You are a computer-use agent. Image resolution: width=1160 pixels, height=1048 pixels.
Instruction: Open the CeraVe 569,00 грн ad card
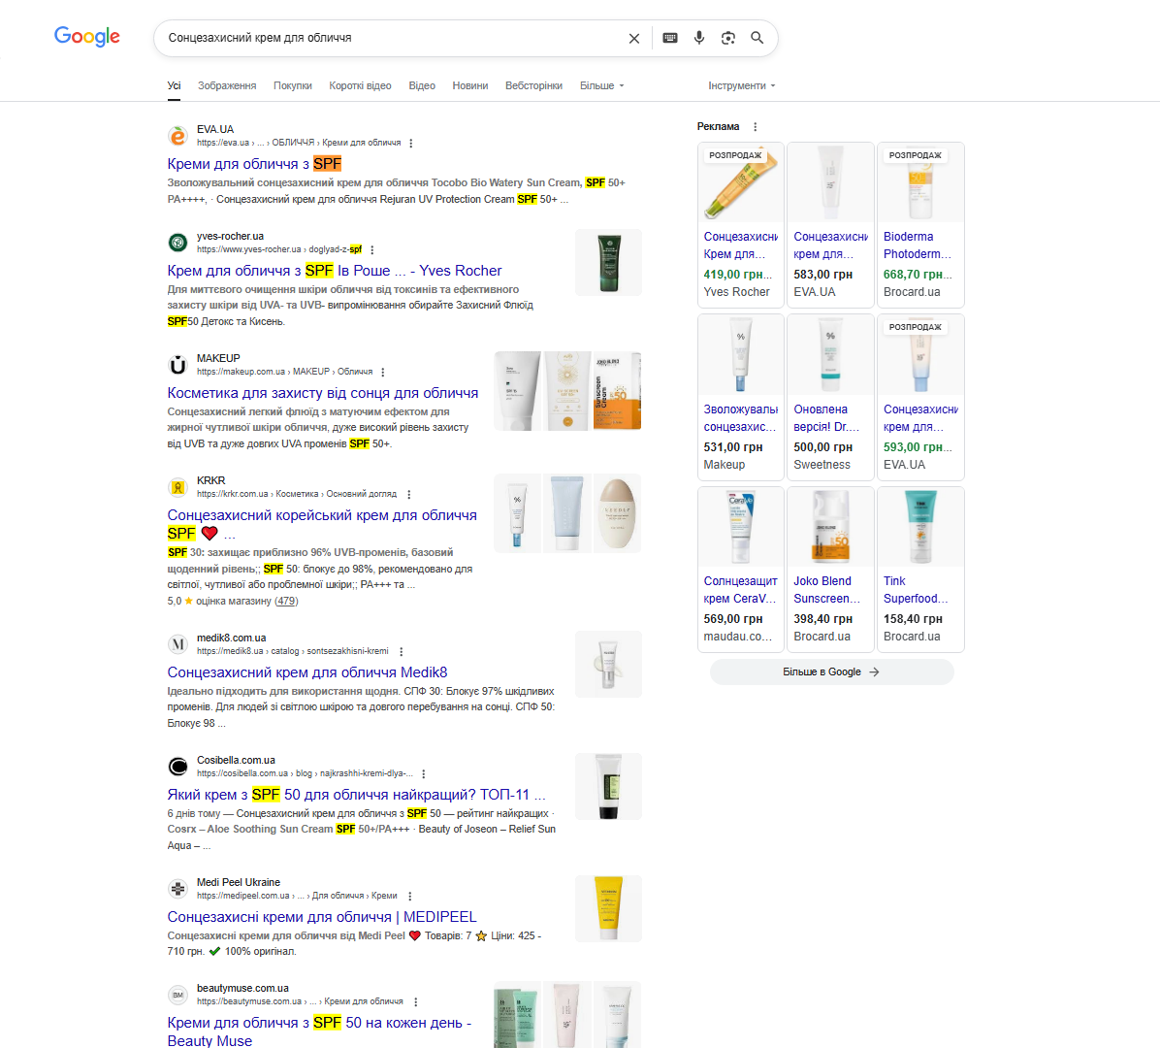pyautogui.click(x=741, y=570)
